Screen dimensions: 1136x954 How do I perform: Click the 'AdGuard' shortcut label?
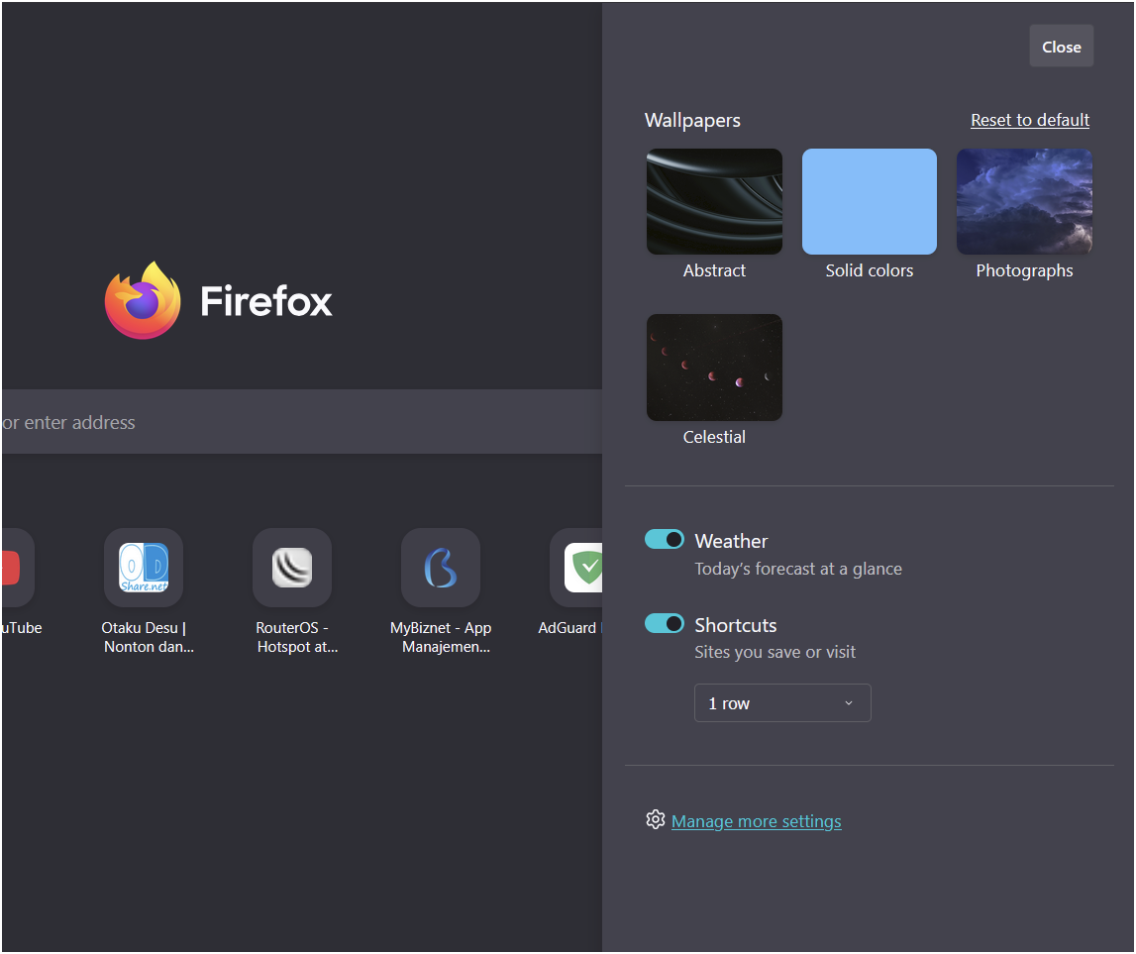(568, 628)
